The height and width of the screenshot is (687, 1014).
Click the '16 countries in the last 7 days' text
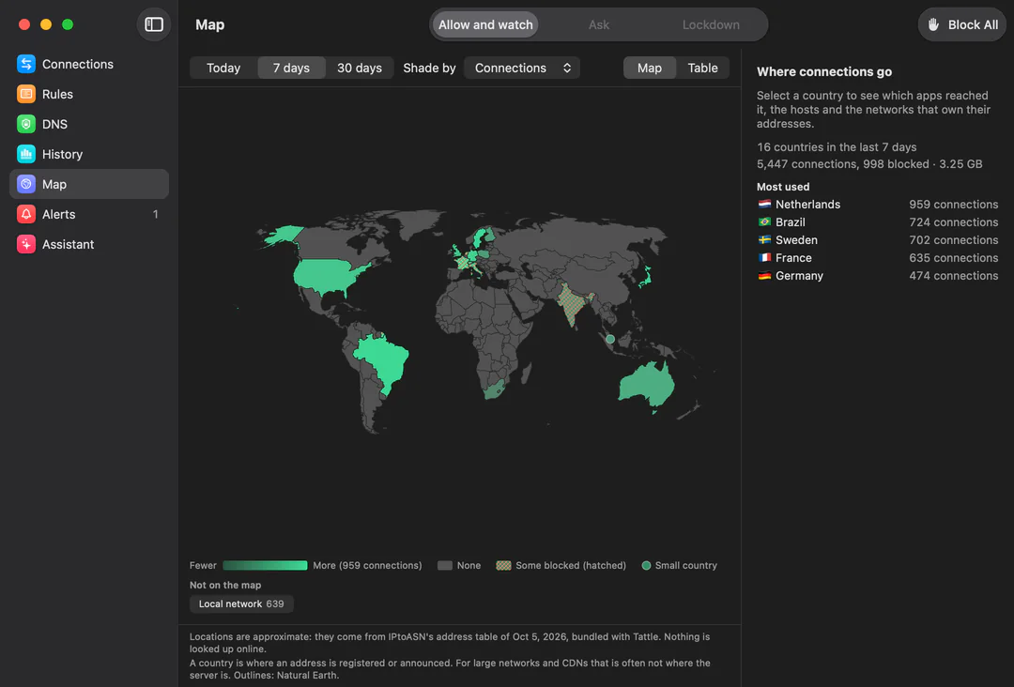(837, 146)
